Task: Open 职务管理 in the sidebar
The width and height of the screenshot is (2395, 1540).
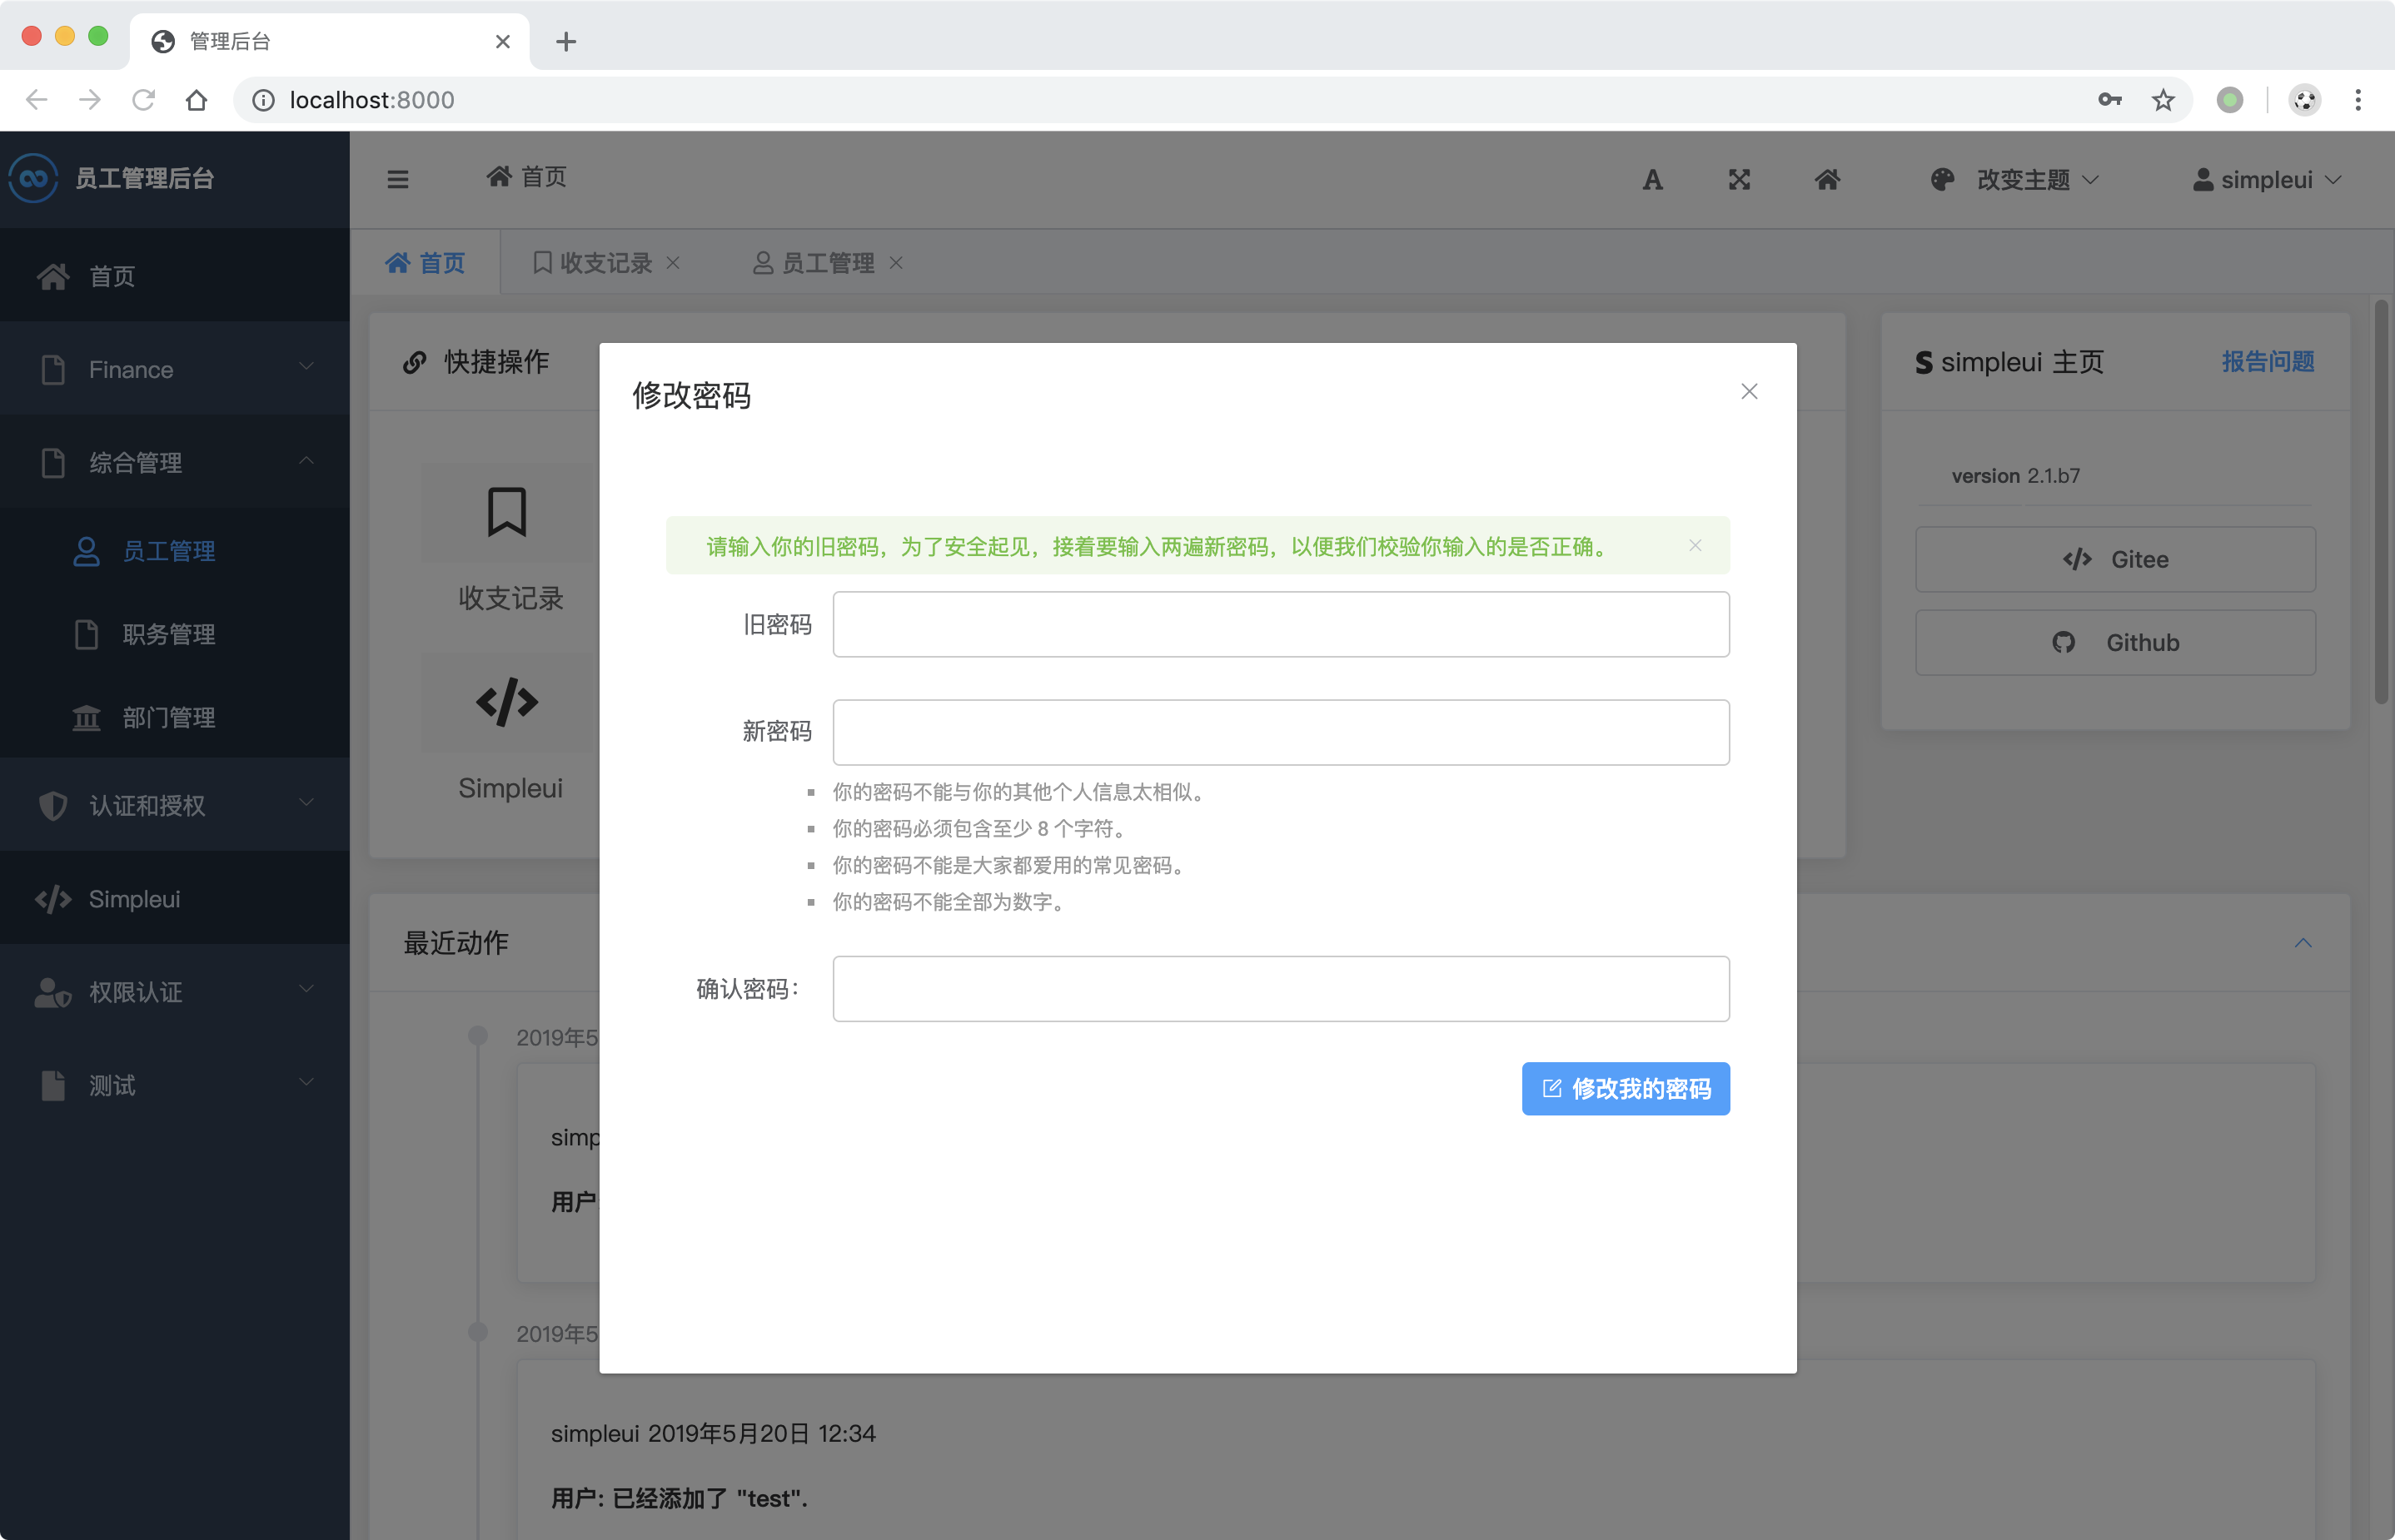Action: coord(168,634)
